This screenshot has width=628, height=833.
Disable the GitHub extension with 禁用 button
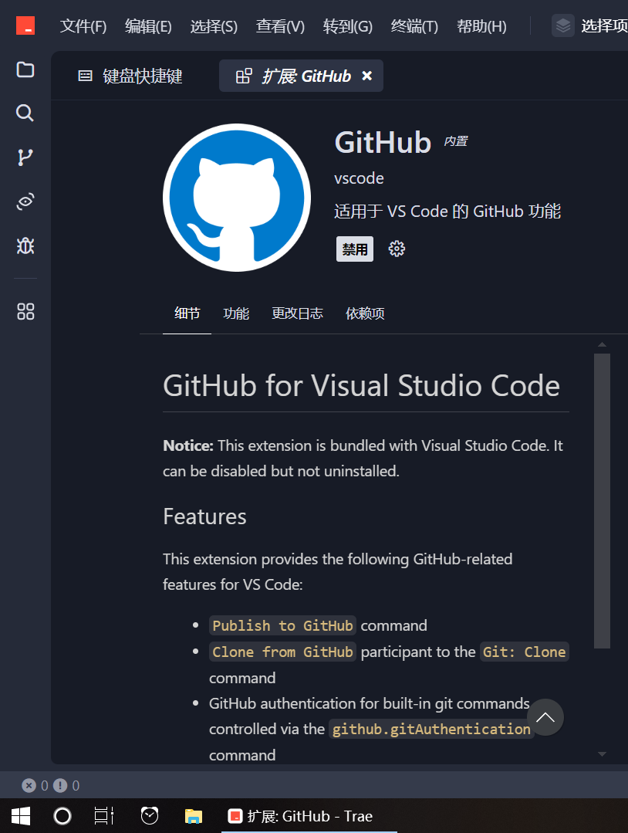[x=355, y=249]
